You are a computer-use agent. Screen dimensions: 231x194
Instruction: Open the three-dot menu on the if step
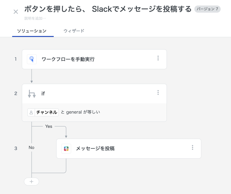pos(158,93)
